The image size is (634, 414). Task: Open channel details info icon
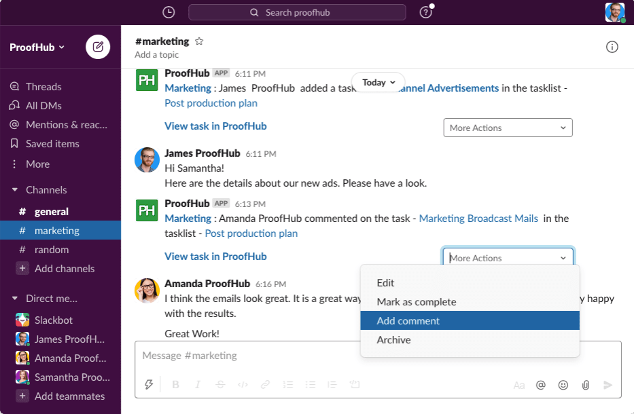[x=612, y=47]
